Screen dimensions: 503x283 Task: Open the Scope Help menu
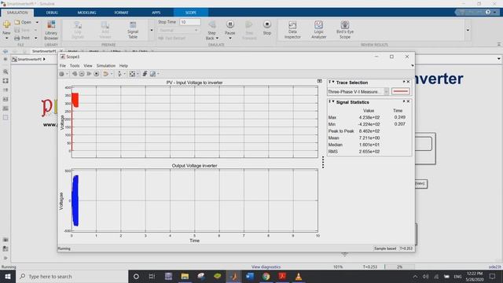pyautogui.click(x=123, y=65)
